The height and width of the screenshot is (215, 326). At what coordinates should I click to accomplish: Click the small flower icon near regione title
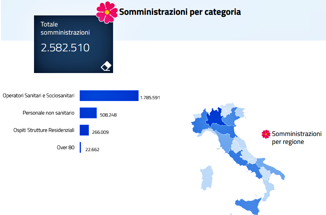266,134
